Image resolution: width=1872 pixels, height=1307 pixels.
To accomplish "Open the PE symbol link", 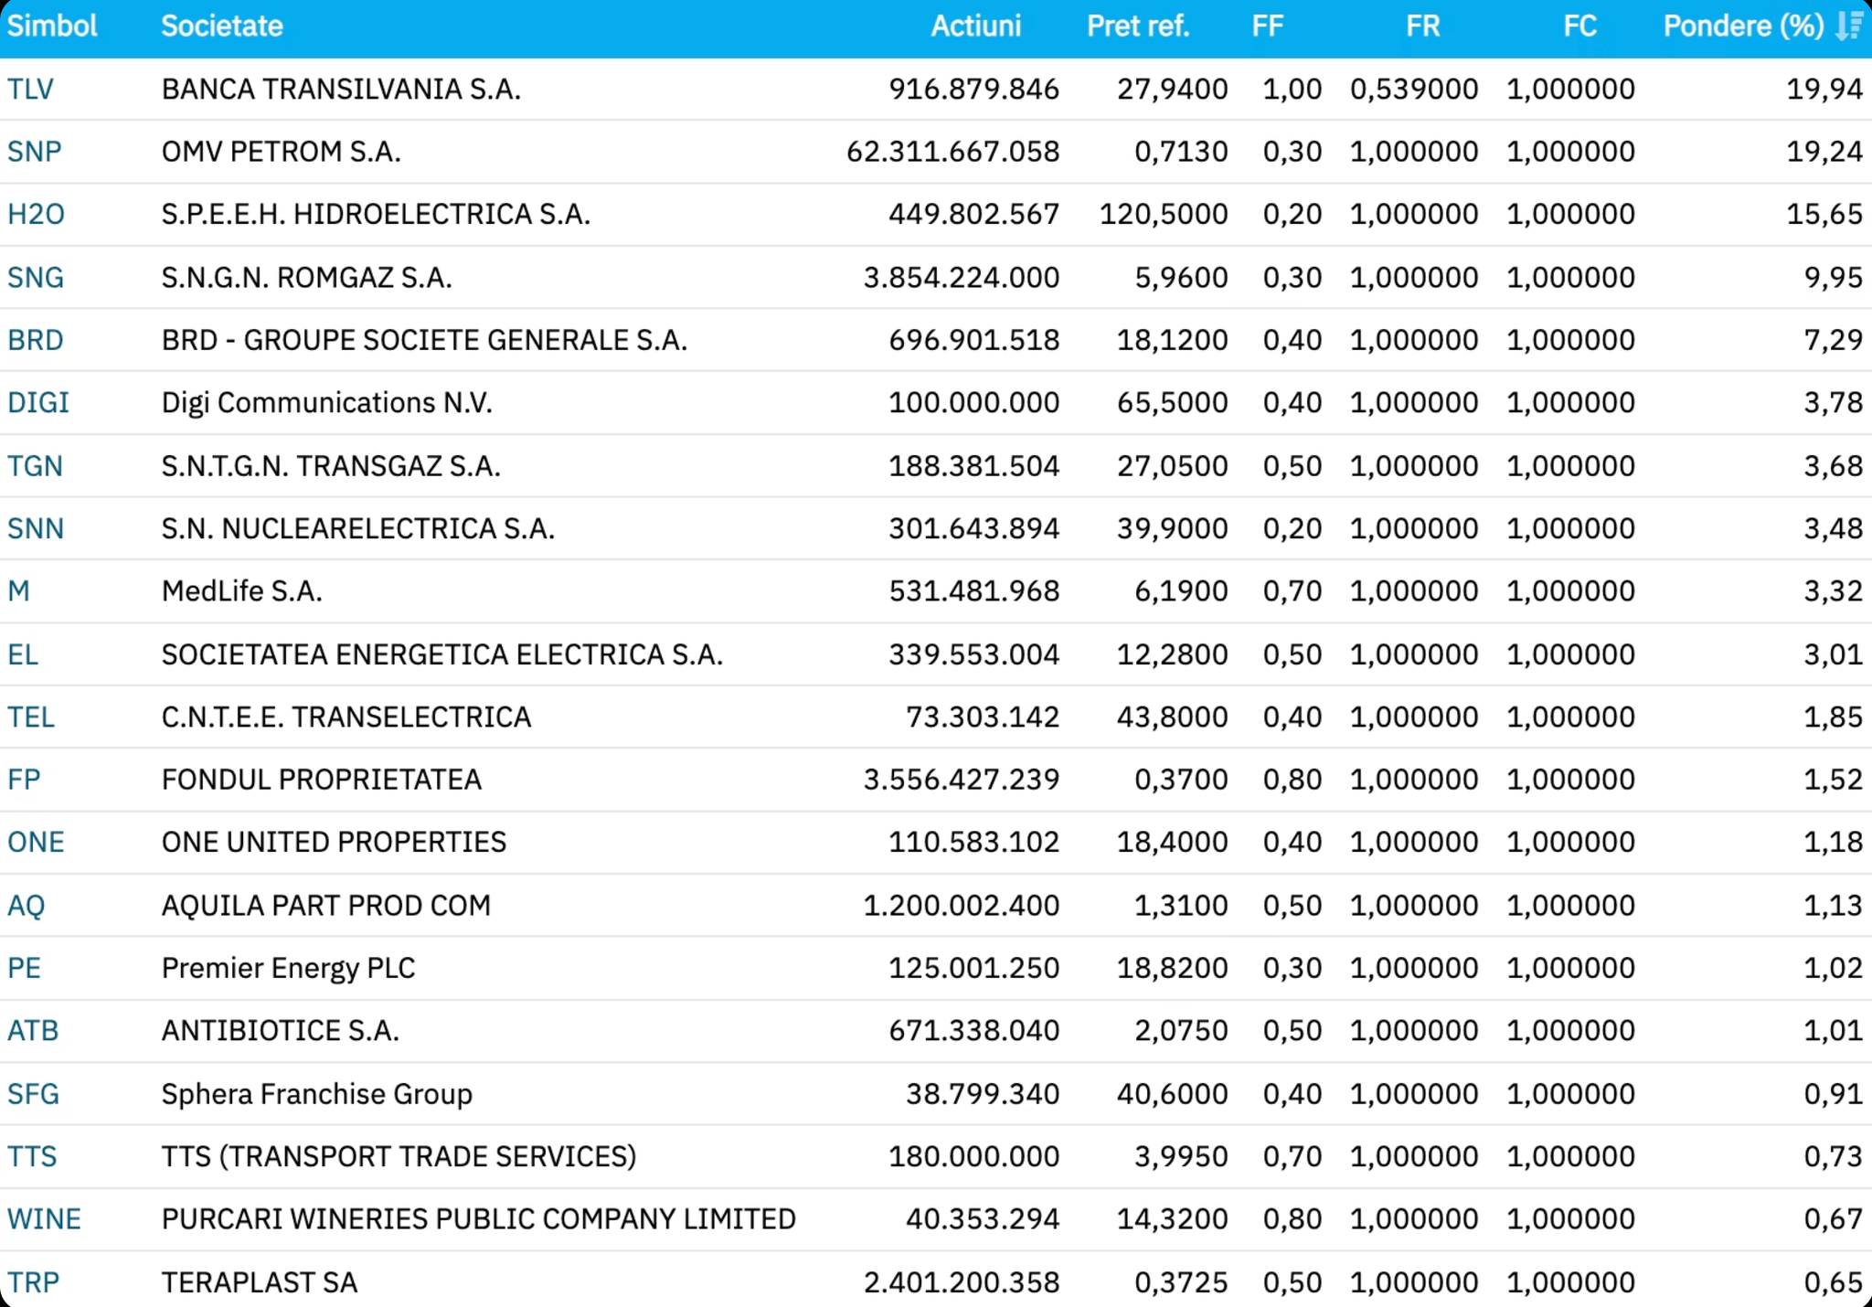I will (x=24, y=968).
